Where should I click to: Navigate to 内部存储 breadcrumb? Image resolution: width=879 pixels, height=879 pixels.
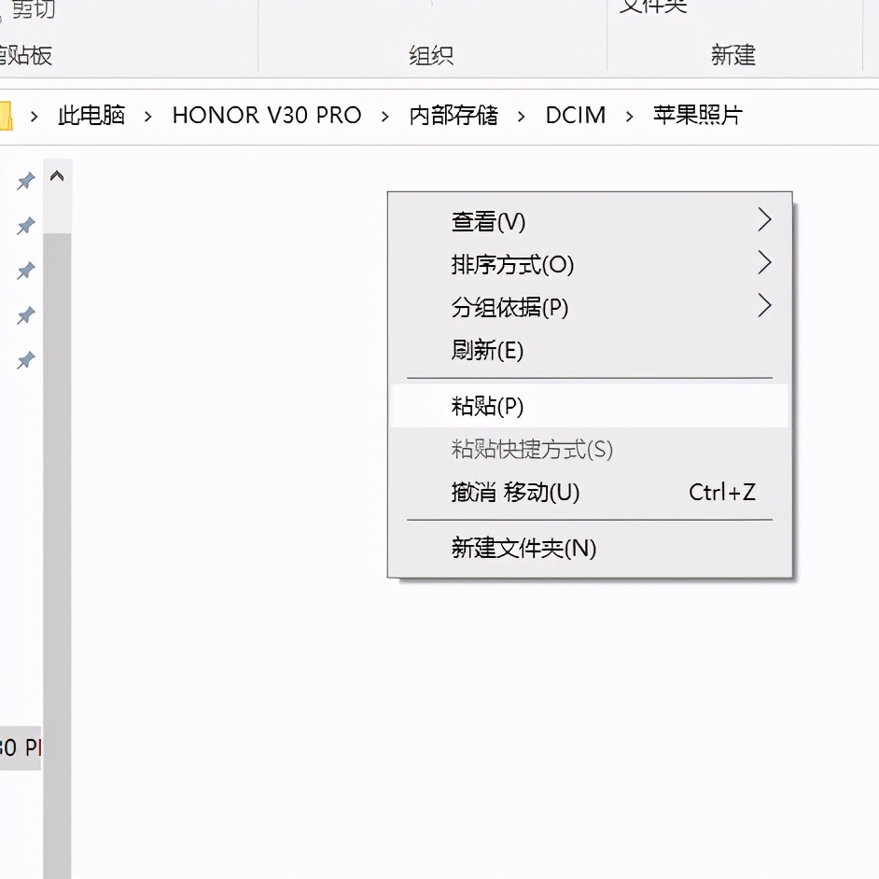[453, 116]
